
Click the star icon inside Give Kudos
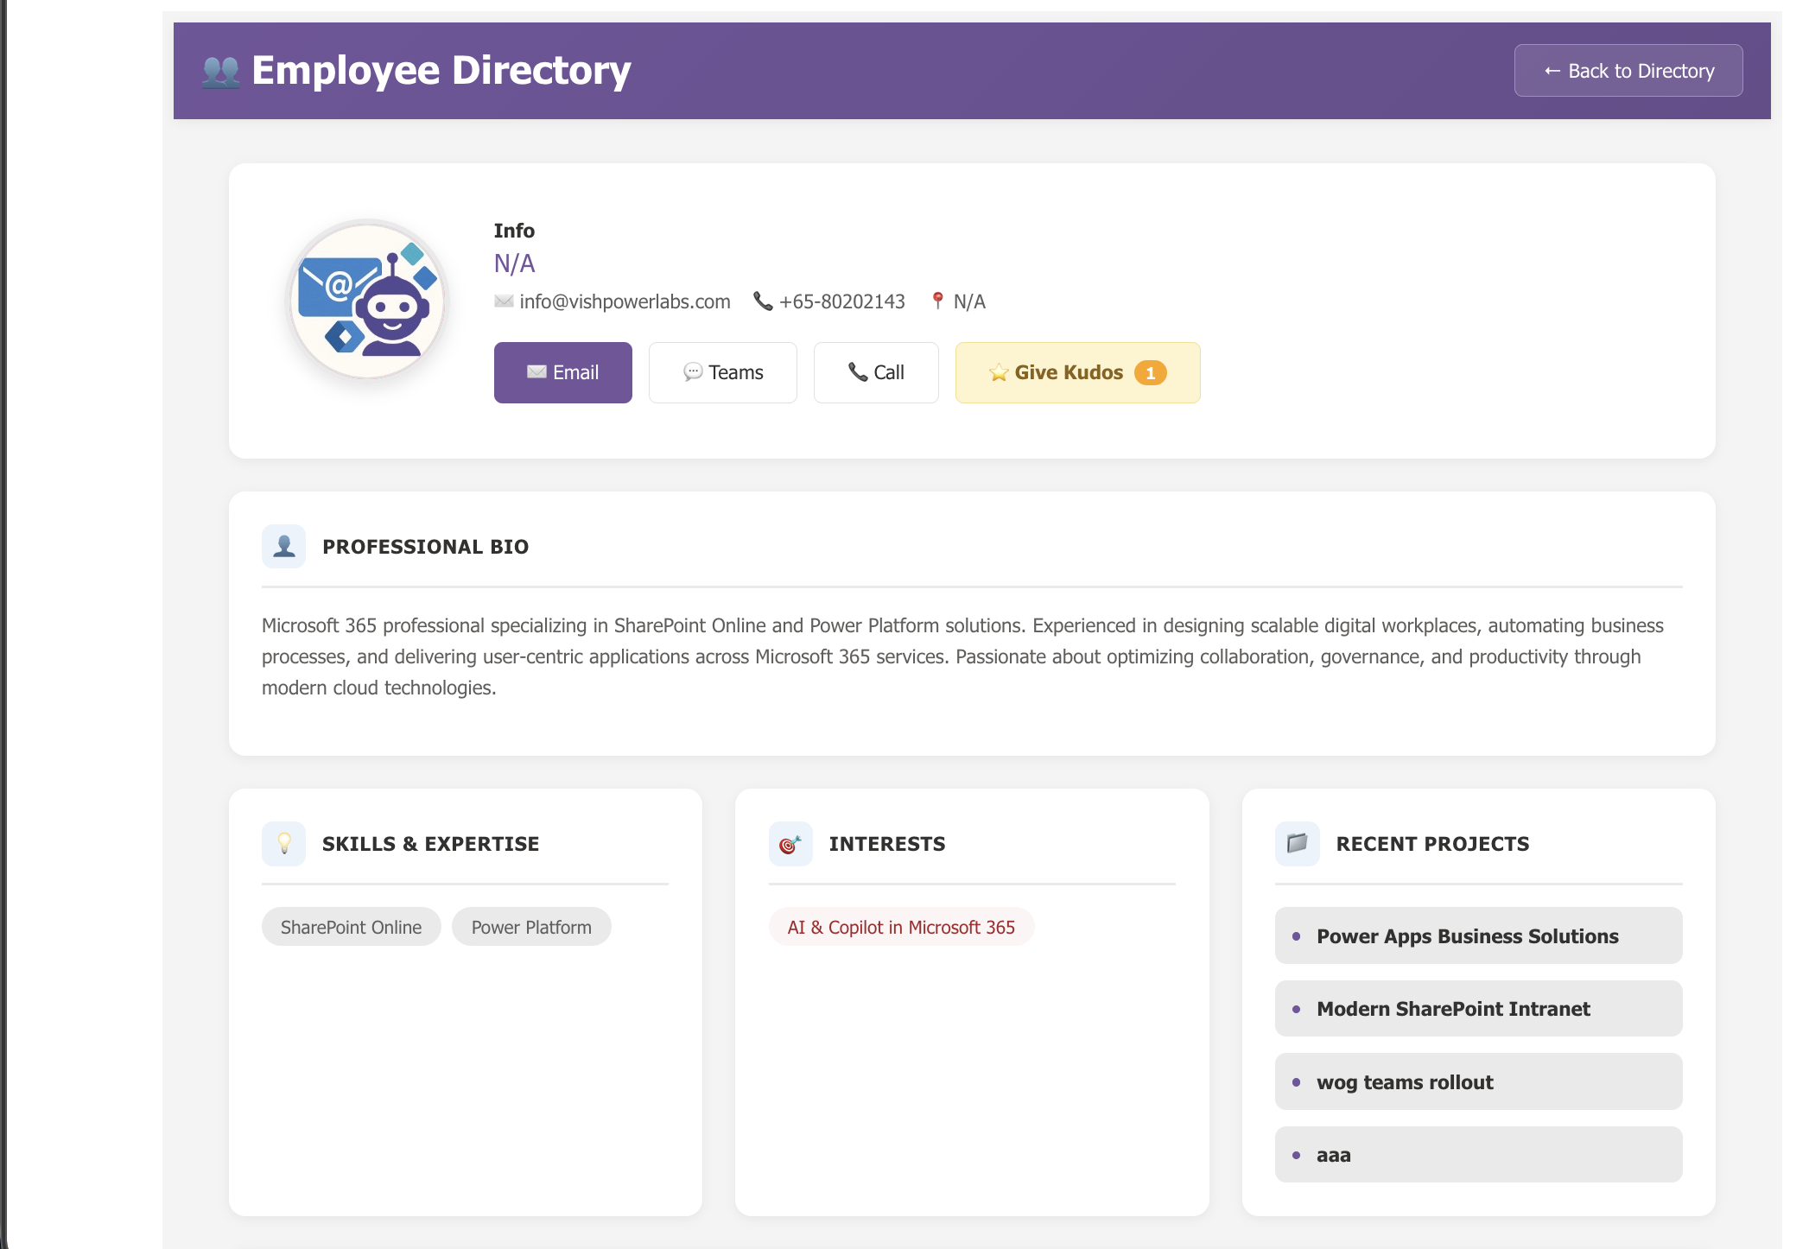(x=998, y=372)
